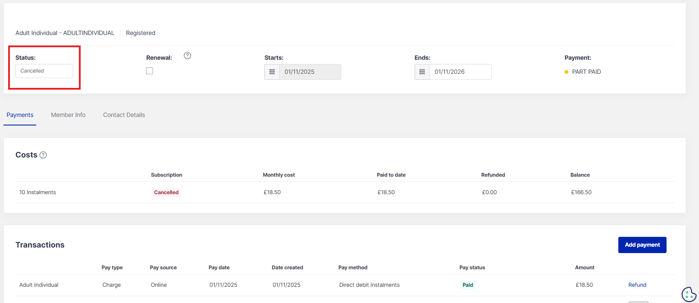The height and width of the screenshot is (303, 699).
Task: Click the Starts date calendar icon
Action: (x=272, y=72)
